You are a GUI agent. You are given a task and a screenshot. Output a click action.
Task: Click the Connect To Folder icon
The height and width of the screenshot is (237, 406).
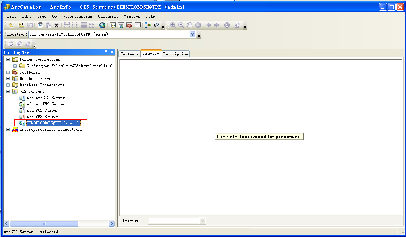[x=21, y=25]
